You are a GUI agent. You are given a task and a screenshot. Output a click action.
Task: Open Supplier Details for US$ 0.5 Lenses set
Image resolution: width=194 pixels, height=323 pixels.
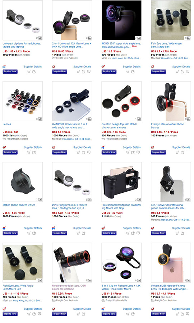33,147
